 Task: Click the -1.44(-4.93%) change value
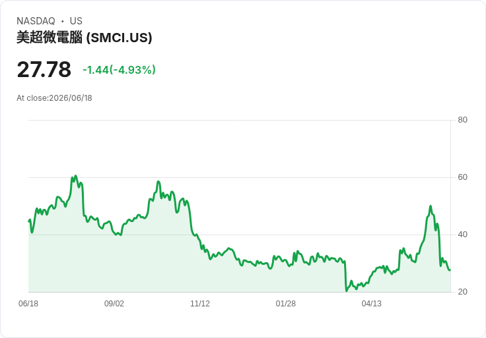(119, 70)
